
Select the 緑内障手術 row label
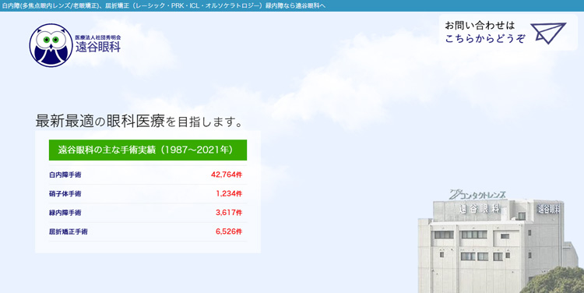point(65,213)
